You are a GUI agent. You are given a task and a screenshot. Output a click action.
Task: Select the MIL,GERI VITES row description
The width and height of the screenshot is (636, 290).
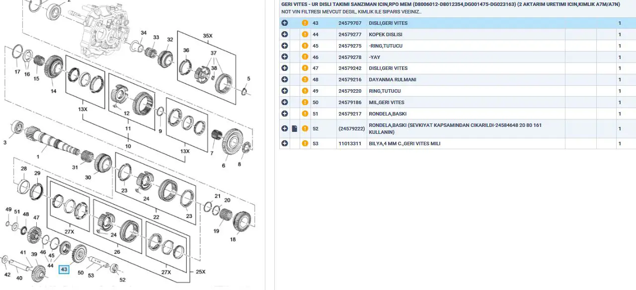coord(386,103)
